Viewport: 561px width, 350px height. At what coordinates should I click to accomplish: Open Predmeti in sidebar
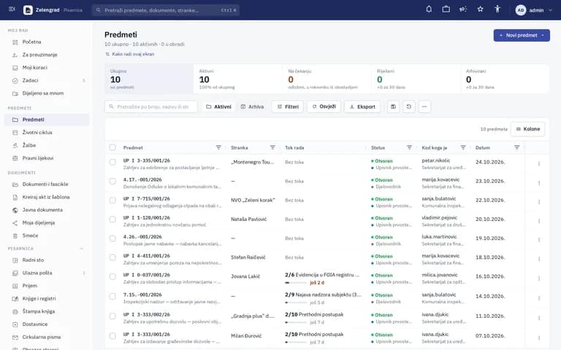click(47, 120)
